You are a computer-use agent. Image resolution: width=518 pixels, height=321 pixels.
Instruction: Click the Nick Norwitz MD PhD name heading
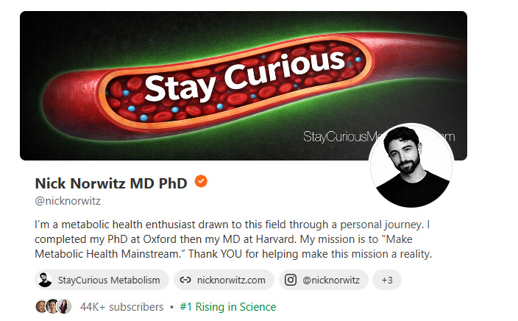[111, 183]
